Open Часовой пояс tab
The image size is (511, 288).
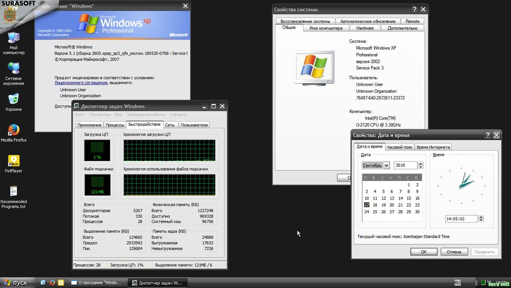[399, 147]
